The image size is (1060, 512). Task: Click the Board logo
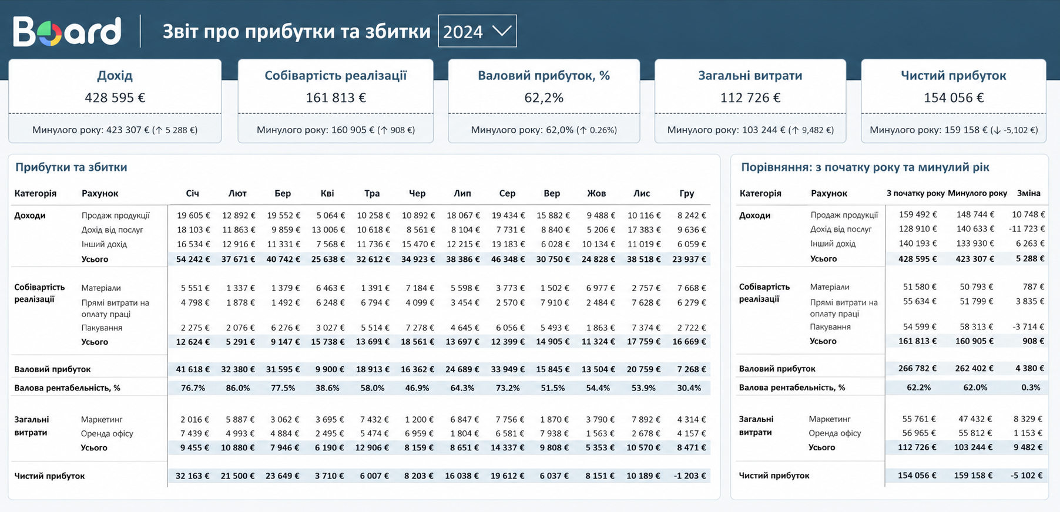67,31
